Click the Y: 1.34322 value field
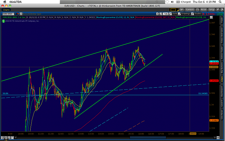225x141 pixels. coord(90,17)
